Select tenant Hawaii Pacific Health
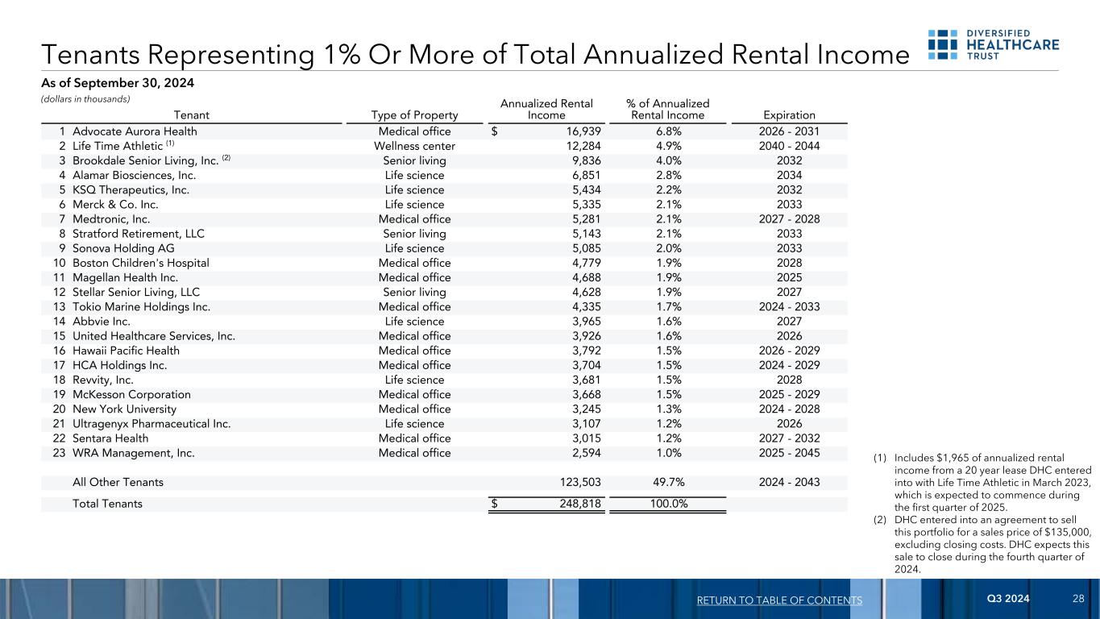Image resolution: width=1100 pixels, height=619 pixels. (126, 351)
